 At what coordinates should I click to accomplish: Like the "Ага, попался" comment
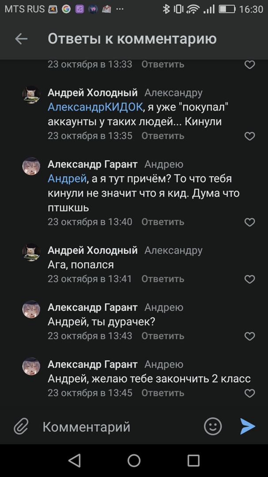coord(249,280)
